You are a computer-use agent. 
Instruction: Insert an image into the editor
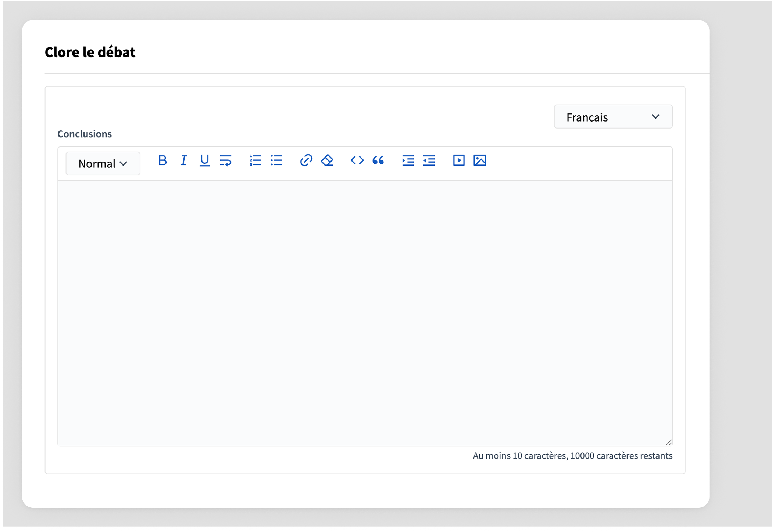480,160
